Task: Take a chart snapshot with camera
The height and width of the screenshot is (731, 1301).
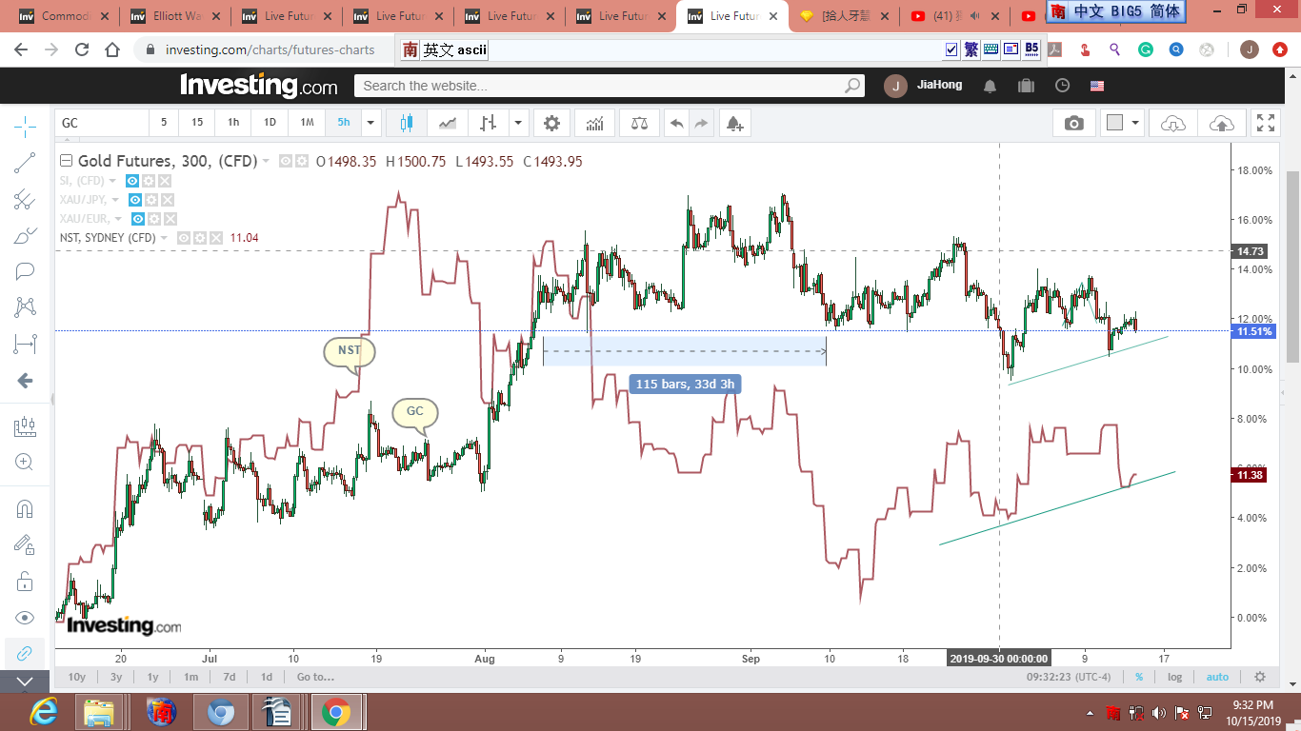Action: 1074,123
